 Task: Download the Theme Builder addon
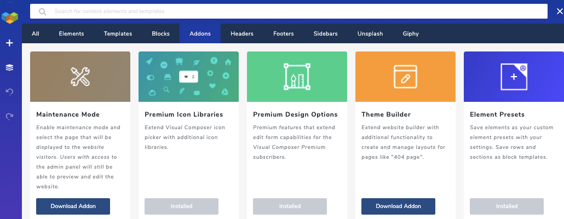pos(398,206)
